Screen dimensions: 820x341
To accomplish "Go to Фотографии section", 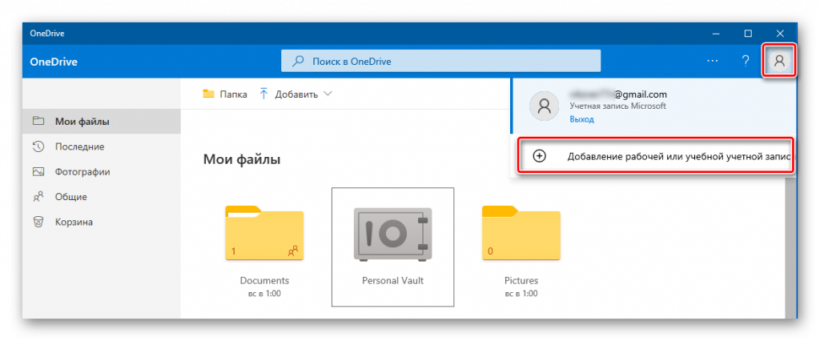I will click(82, 171).
